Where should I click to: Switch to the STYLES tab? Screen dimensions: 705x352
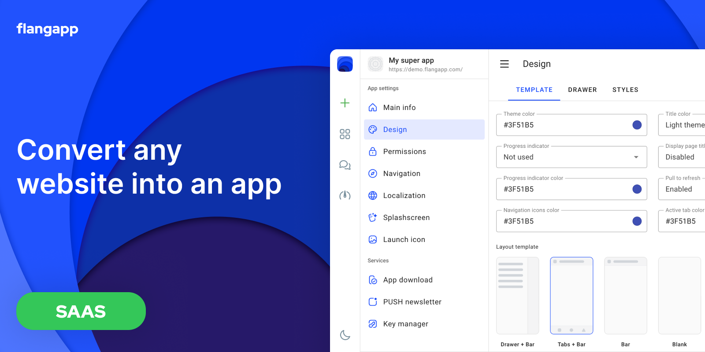[x=625, y=90]
